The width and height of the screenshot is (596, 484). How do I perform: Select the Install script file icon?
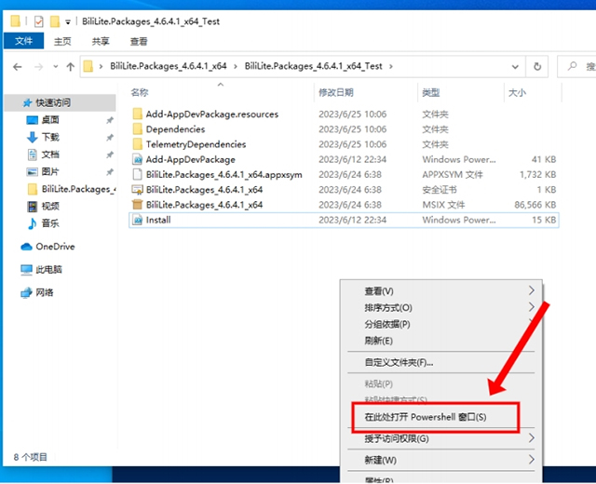coord(137,220)
